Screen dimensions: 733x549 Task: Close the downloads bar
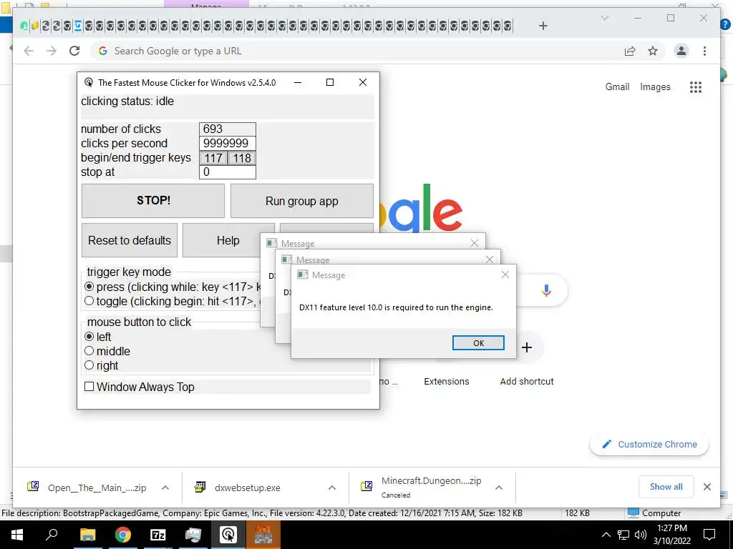point(707,487)
